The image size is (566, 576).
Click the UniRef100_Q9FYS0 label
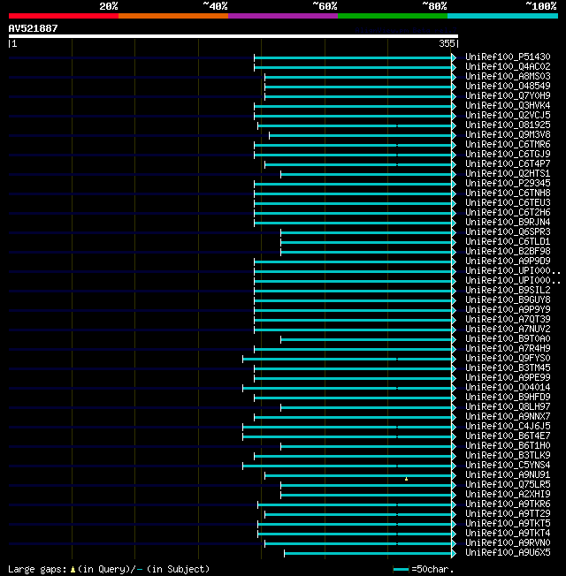(x=508, y=358)
